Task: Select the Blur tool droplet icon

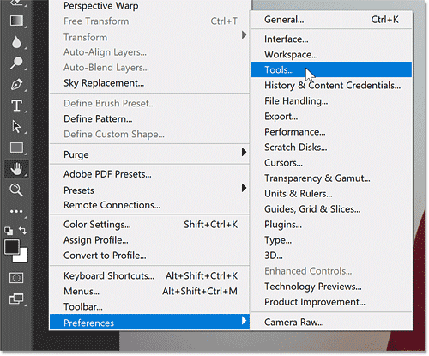Action: coord(16,42)
